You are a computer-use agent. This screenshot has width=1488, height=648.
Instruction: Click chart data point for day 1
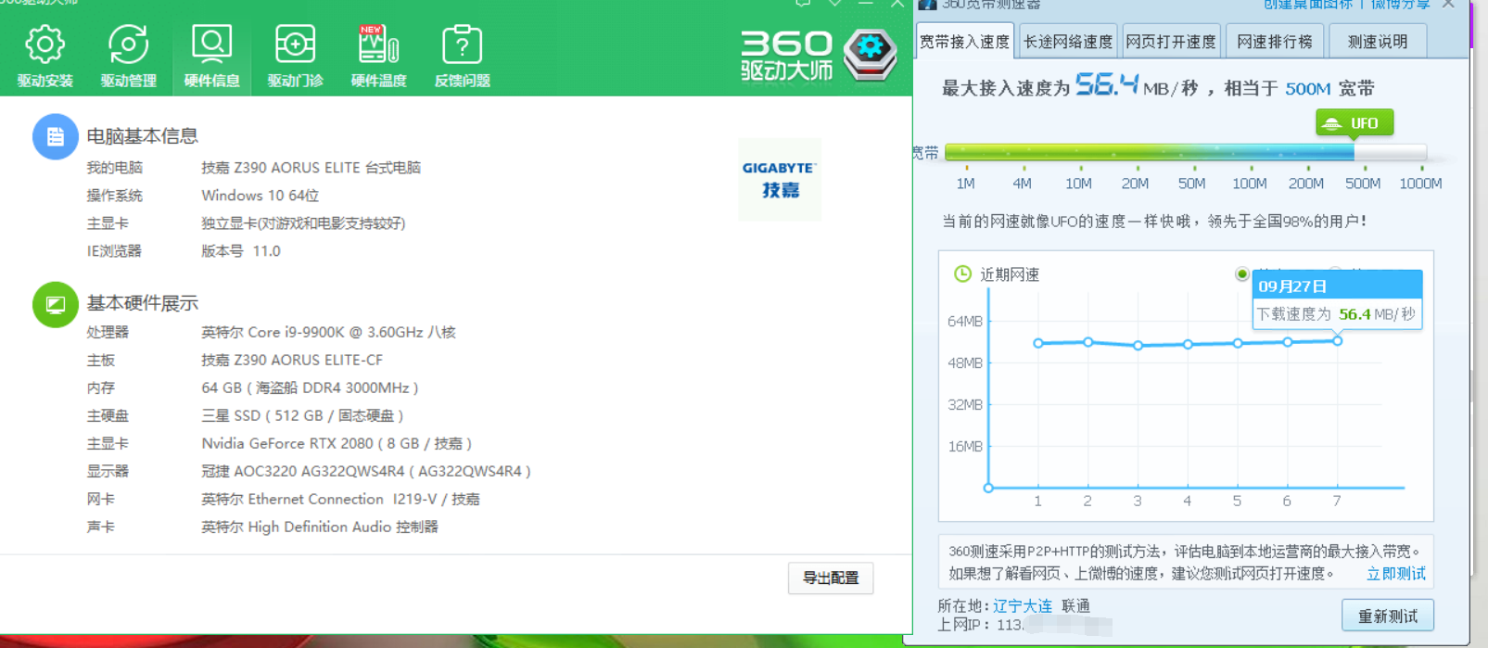click(x=1038, y=343)
